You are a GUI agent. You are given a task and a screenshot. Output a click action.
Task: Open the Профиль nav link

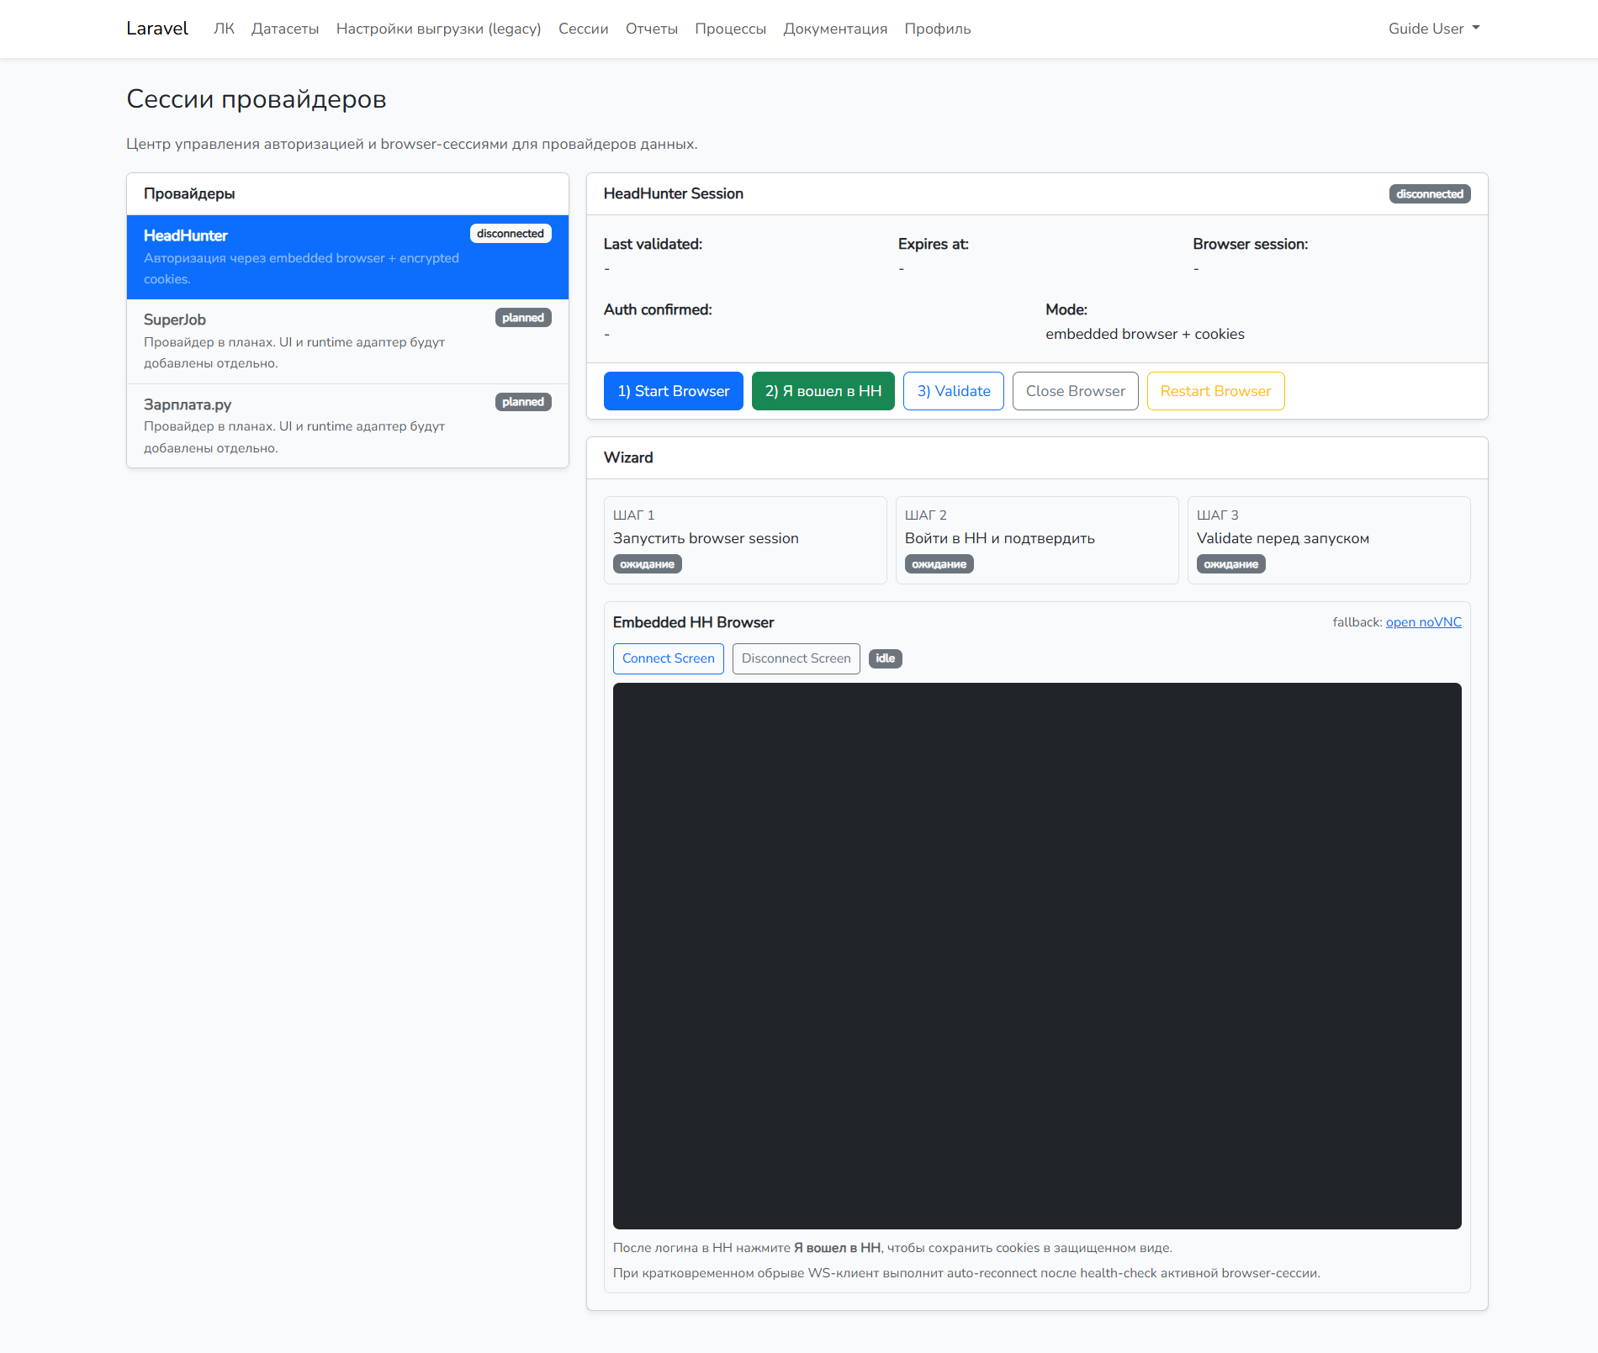937,29
